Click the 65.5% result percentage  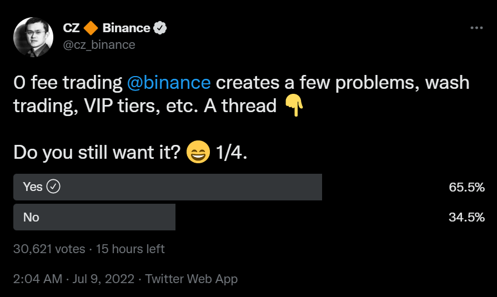pos(466,187)
